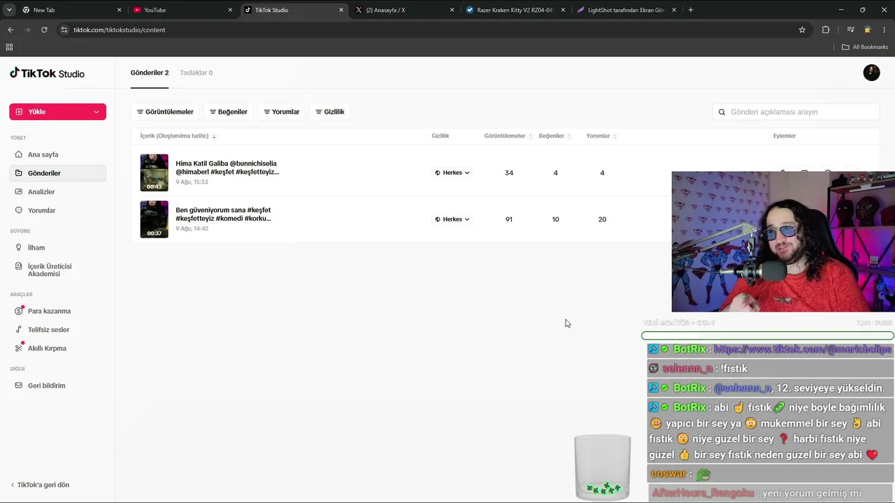Switch to the Gönderiler 2 tab
This screenshot has width=895, height=503.
pos(150,73)
